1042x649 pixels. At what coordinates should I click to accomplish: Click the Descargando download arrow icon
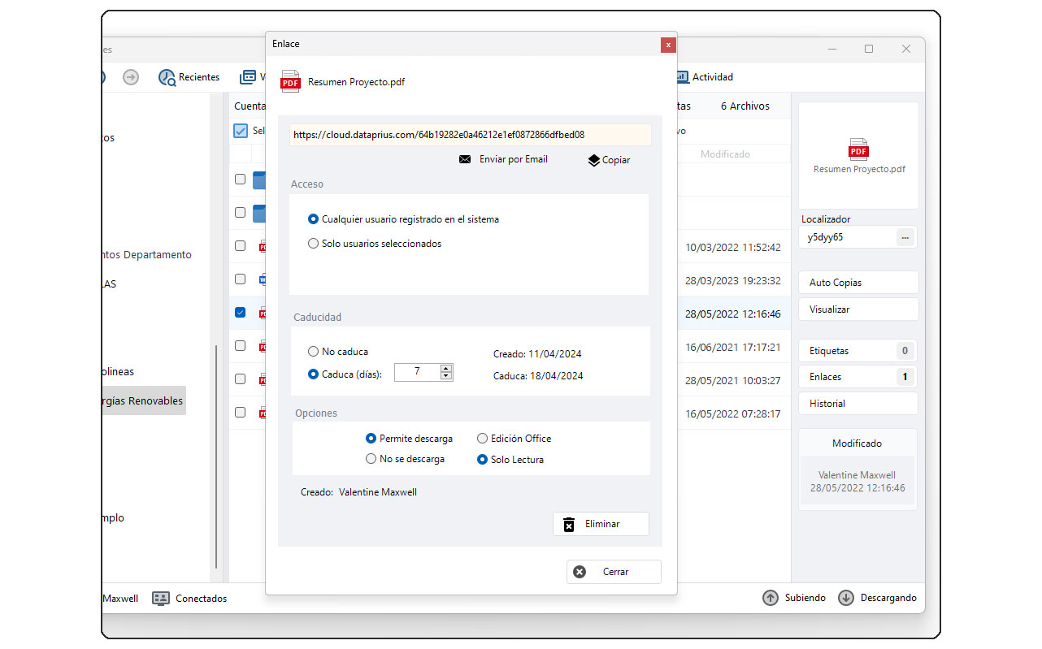tap(846, 598)
